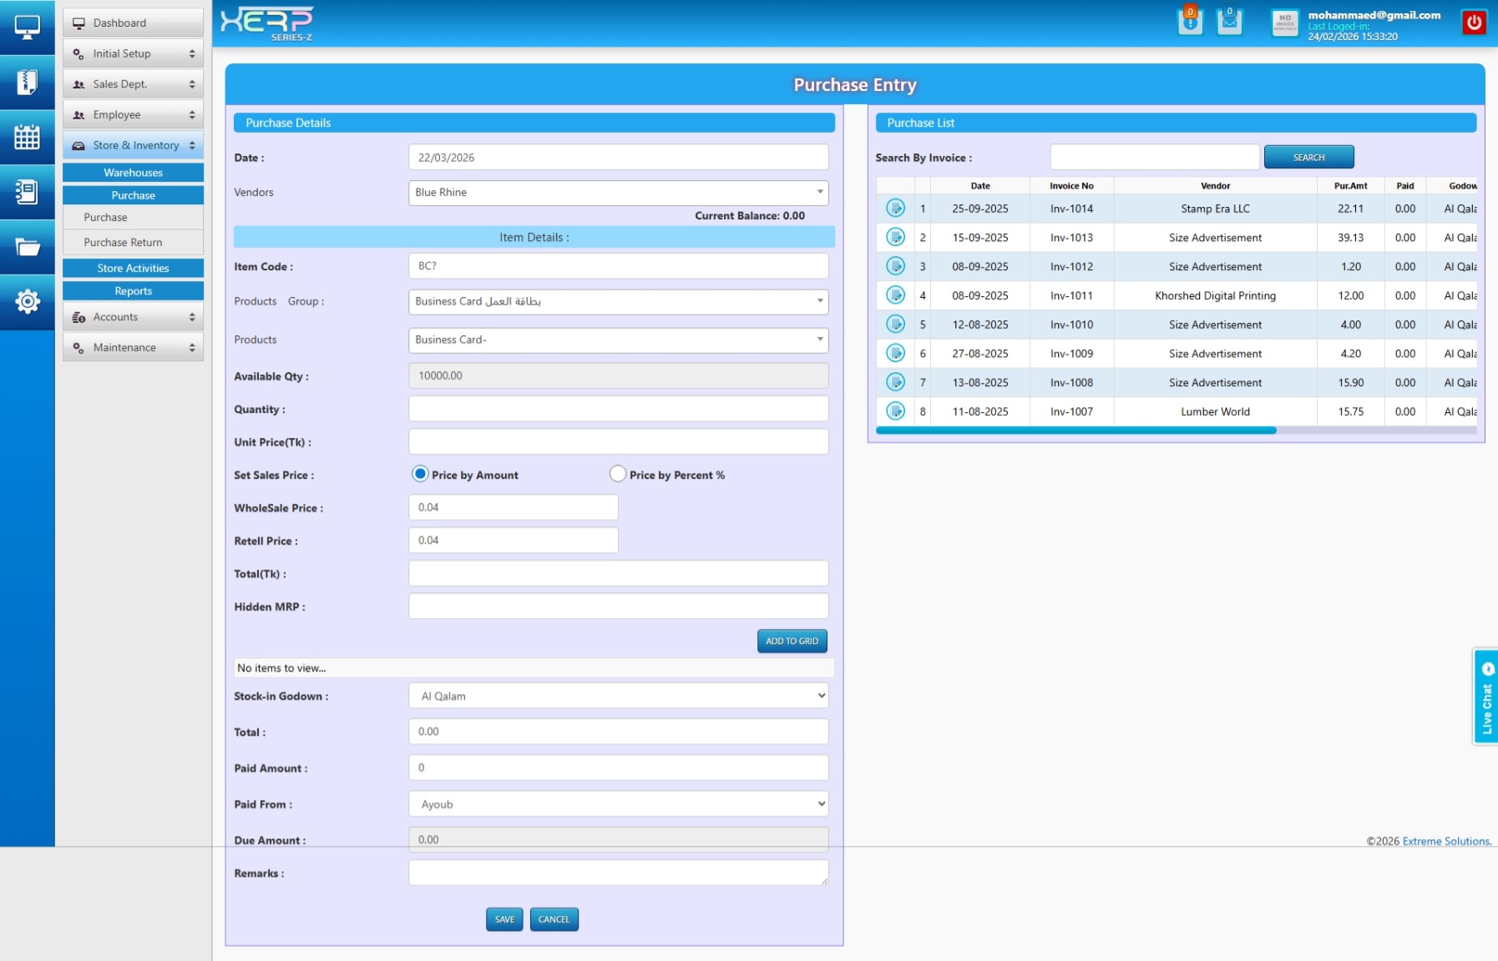Select Price by Amount radio option
This screenshot has width=1498, height=961.
pyautogui.click(x=420, y=474)
